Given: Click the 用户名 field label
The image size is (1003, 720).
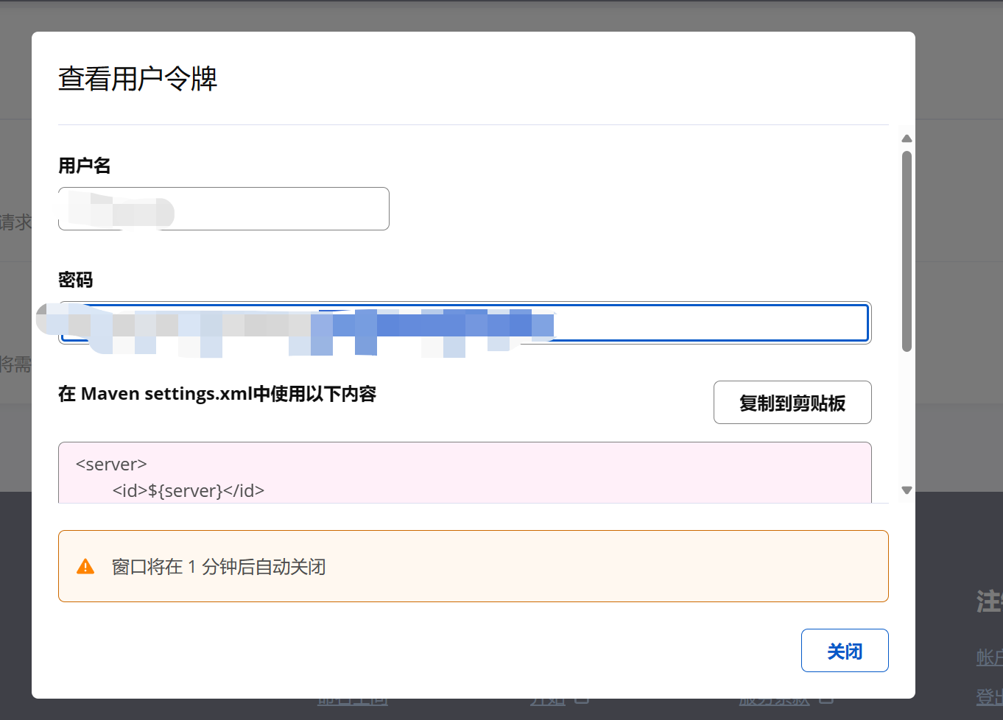Looking at the screenshot, I should pos(85,166).
